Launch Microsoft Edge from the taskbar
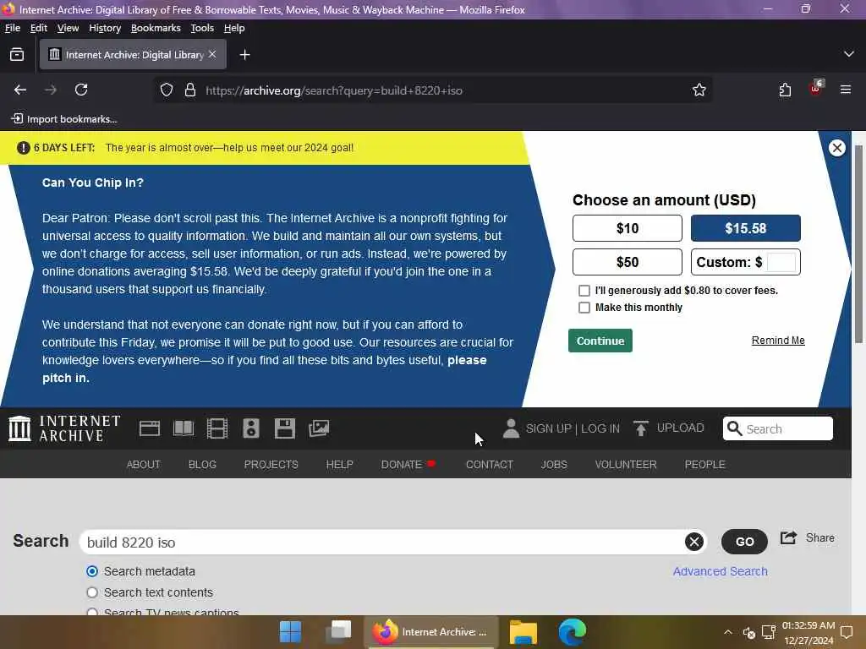Screen dimensions: 866x649 point(572,631)
